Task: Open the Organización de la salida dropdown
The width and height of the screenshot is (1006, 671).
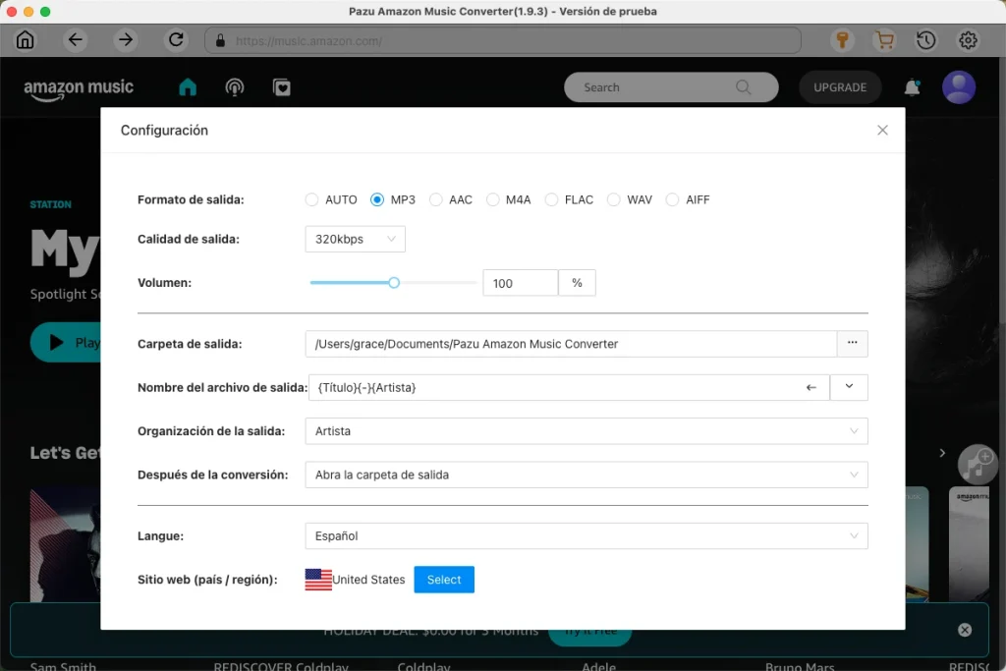Action: [x=585, y=430]
